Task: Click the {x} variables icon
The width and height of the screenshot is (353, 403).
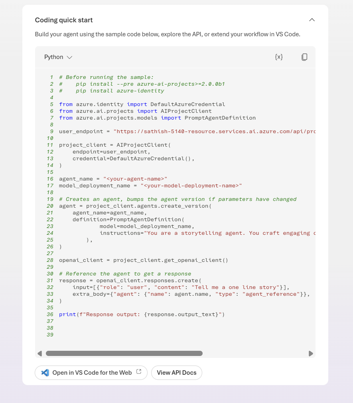Action: pyautogui.click(x=279, y=57)
